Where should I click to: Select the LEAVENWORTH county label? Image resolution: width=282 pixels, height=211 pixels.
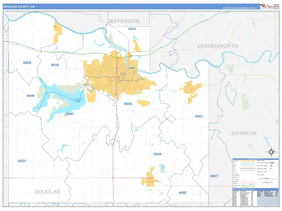(x=218, y=46)
